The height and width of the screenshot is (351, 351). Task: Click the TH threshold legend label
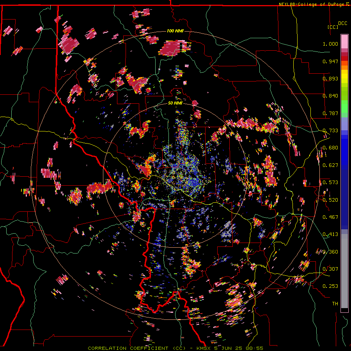[335, 304]
